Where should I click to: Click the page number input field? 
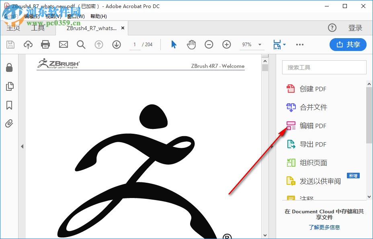[x=135, y=45]
